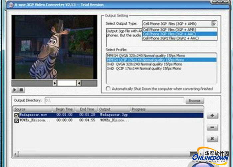Toggle checkbox for the WOWEx_Blizcon file
This screenshot has width=233, height=167.
point(17,121)
